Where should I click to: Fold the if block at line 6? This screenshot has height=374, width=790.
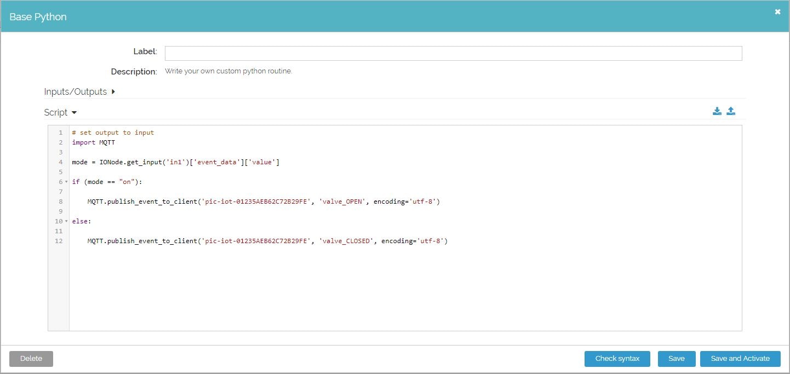[66, 181]
